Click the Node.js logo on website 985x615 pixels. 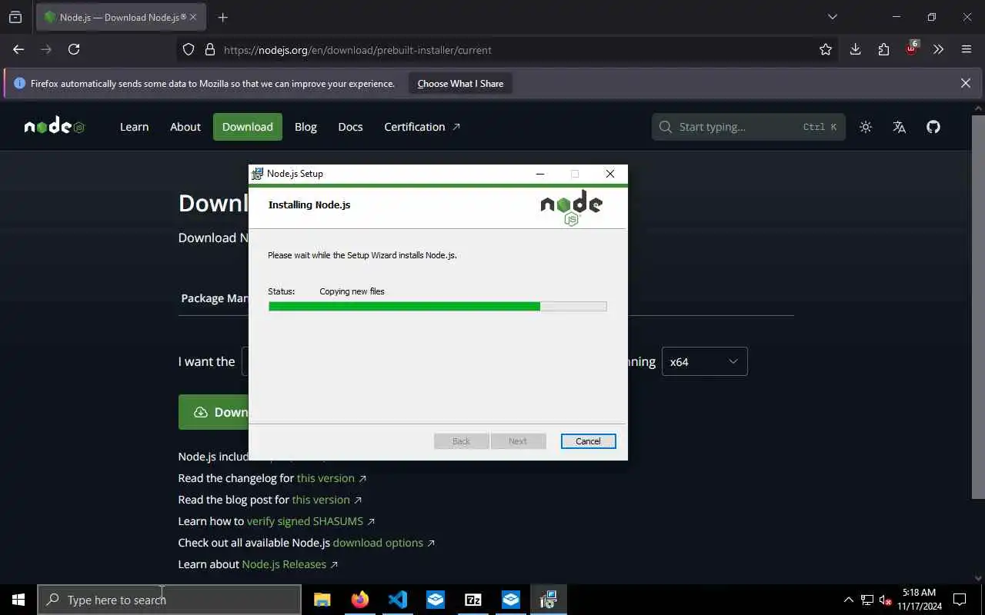(54, 127)
